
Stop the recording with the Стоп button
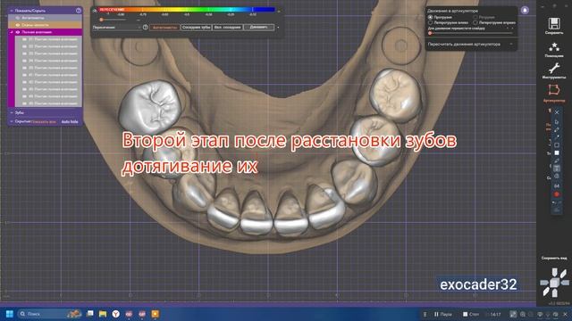471,314
